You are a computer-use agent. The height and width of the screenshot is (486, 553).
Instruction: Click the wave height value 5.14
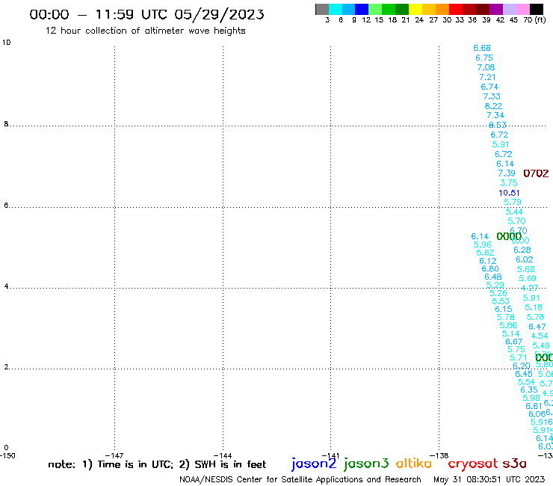(x=511, y=333)
